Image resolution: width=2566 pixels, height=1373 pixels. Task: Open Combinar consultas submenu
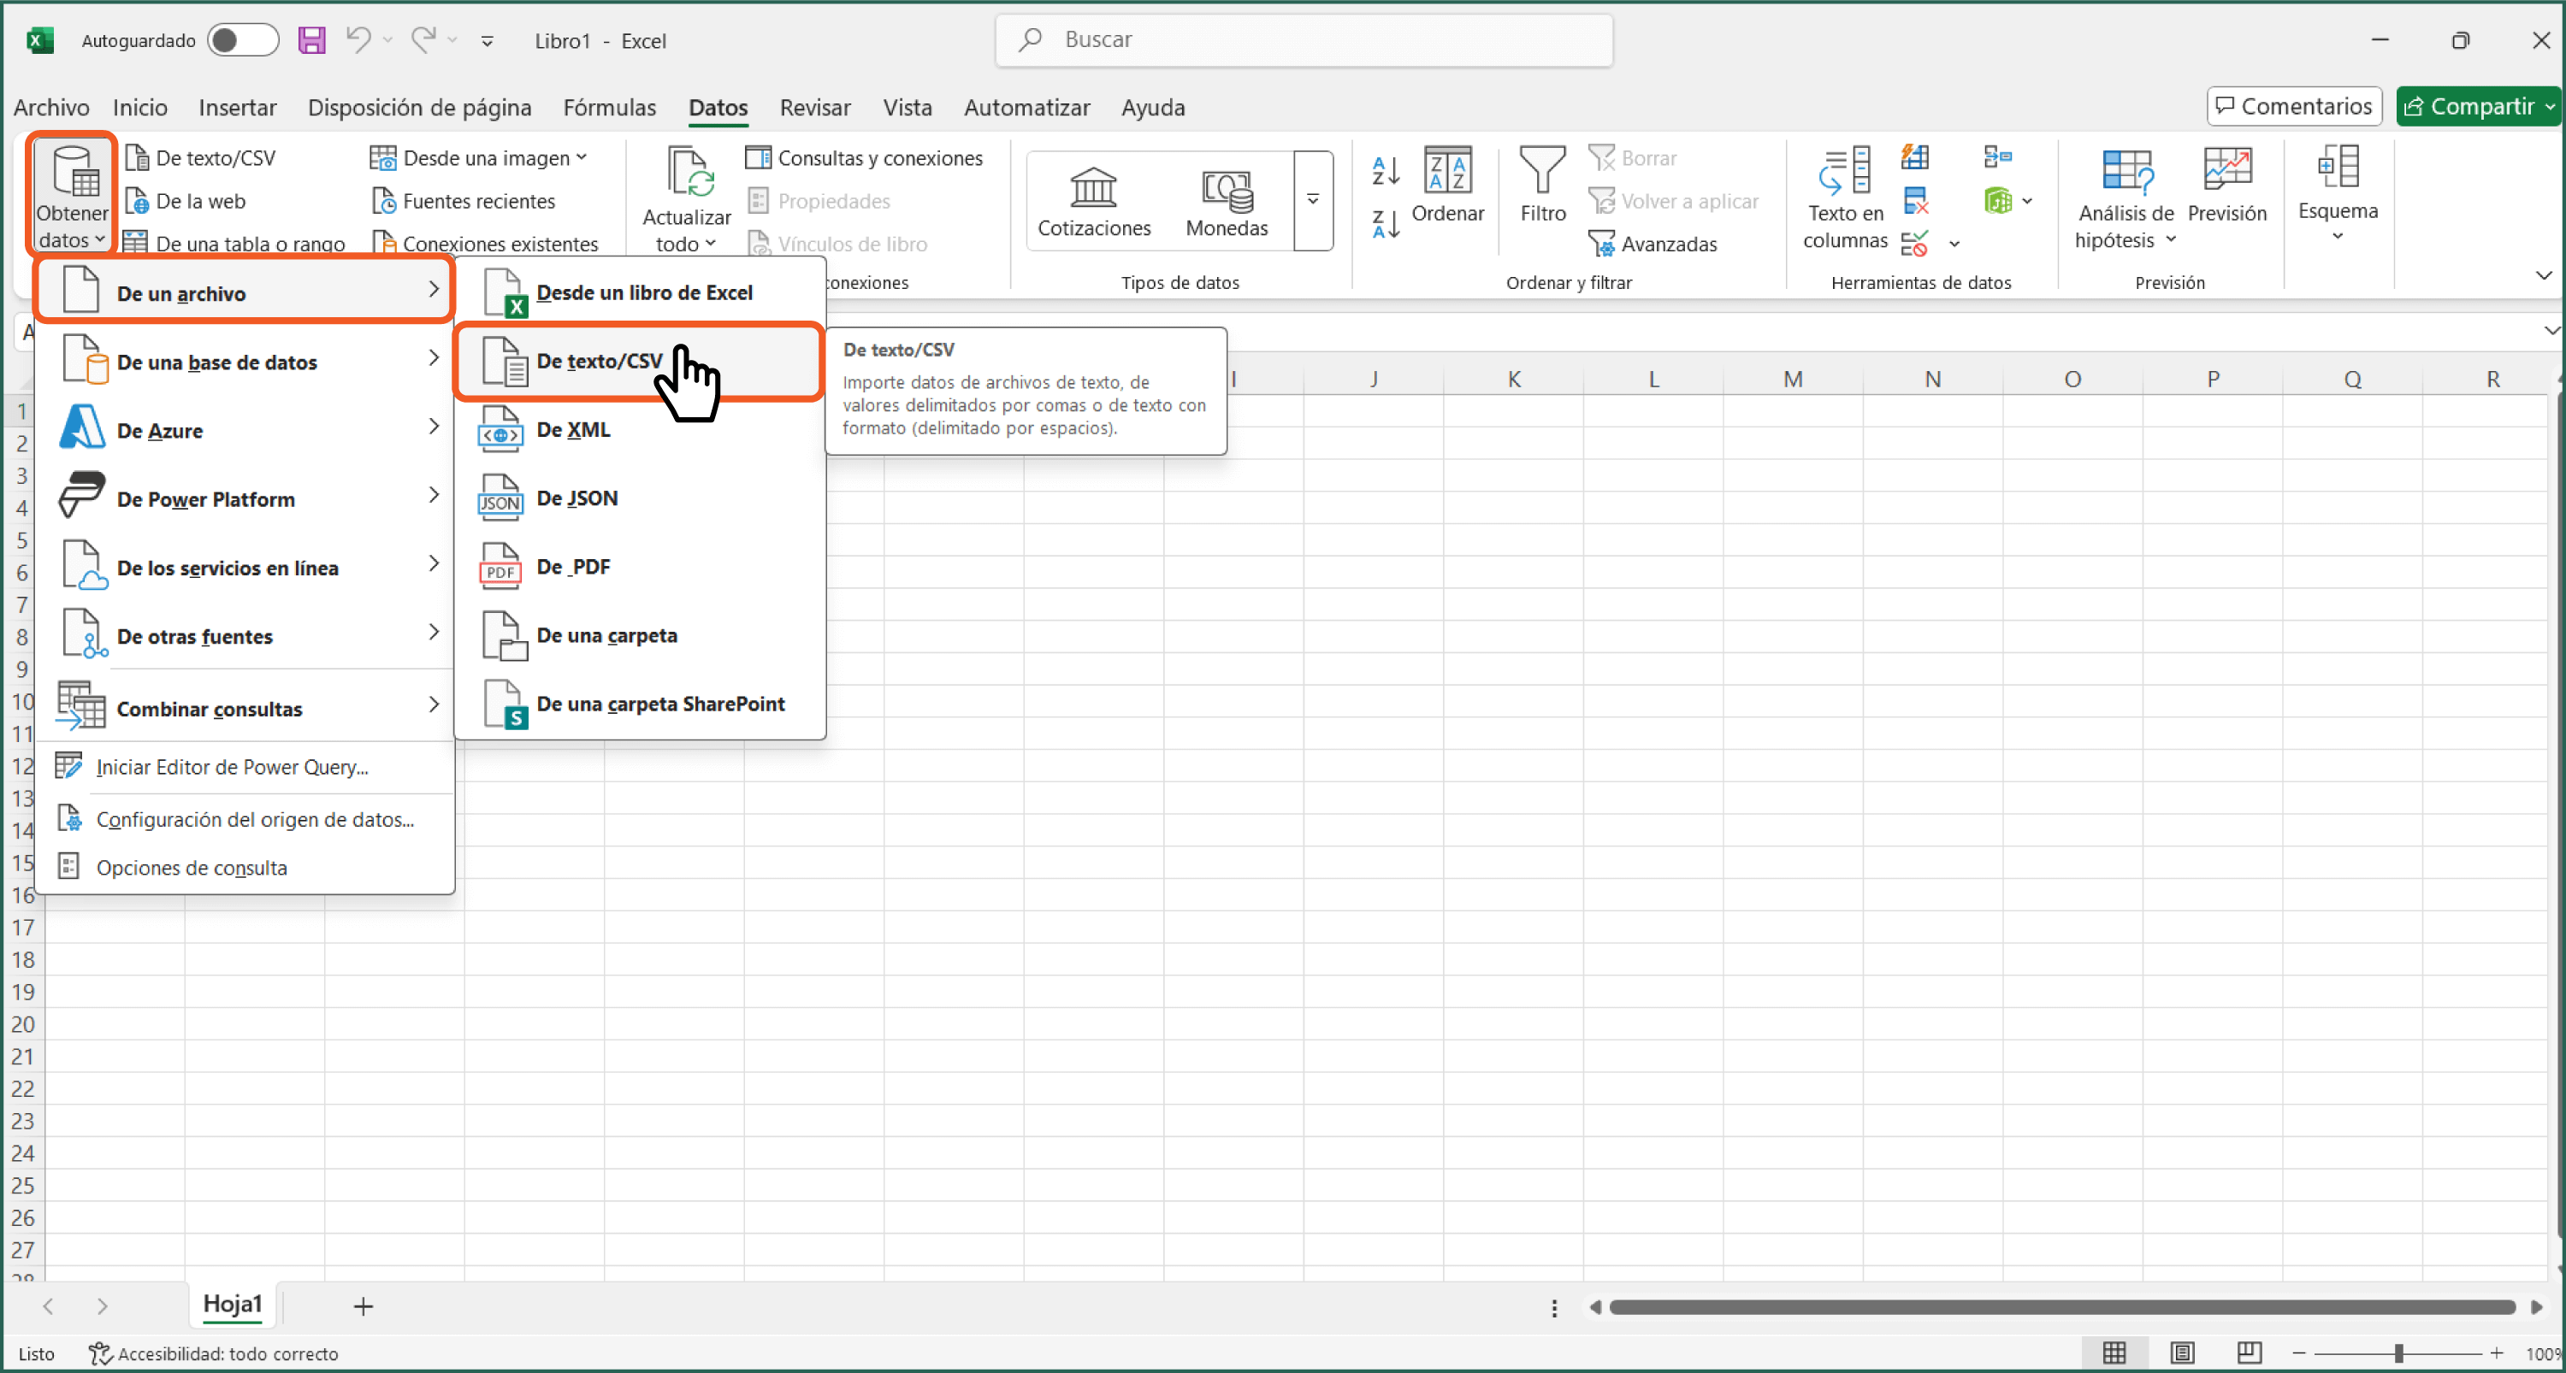pyautogui.click(x=244, y=708)
